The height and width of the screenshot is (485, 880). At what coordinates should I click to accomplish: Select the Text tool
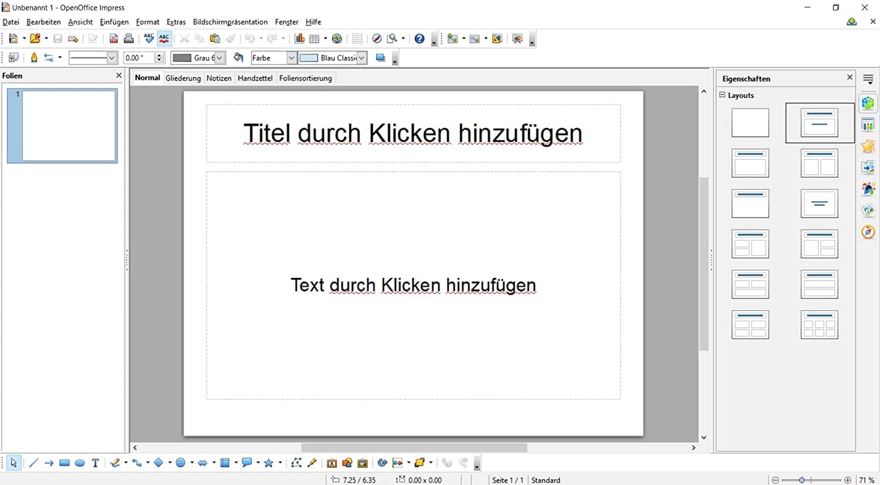[95, 463]
